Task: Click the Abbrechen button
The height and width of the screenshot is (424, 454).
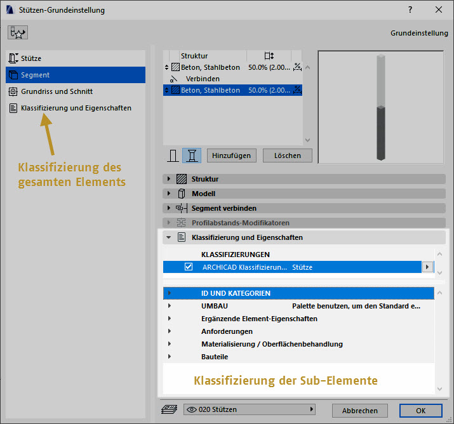Action: [360, 411]
